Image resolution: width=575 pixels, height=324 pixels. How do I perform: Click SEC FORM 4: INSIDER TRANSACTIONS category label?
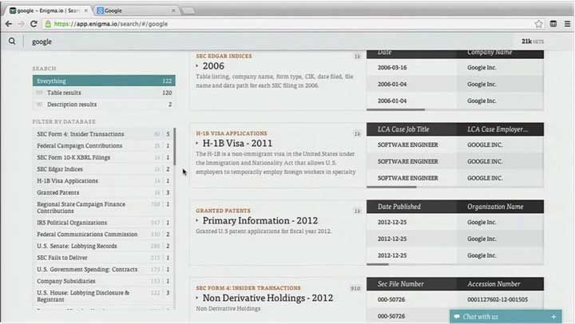click(248, 288)
